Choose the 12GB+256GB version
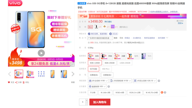 125,63
